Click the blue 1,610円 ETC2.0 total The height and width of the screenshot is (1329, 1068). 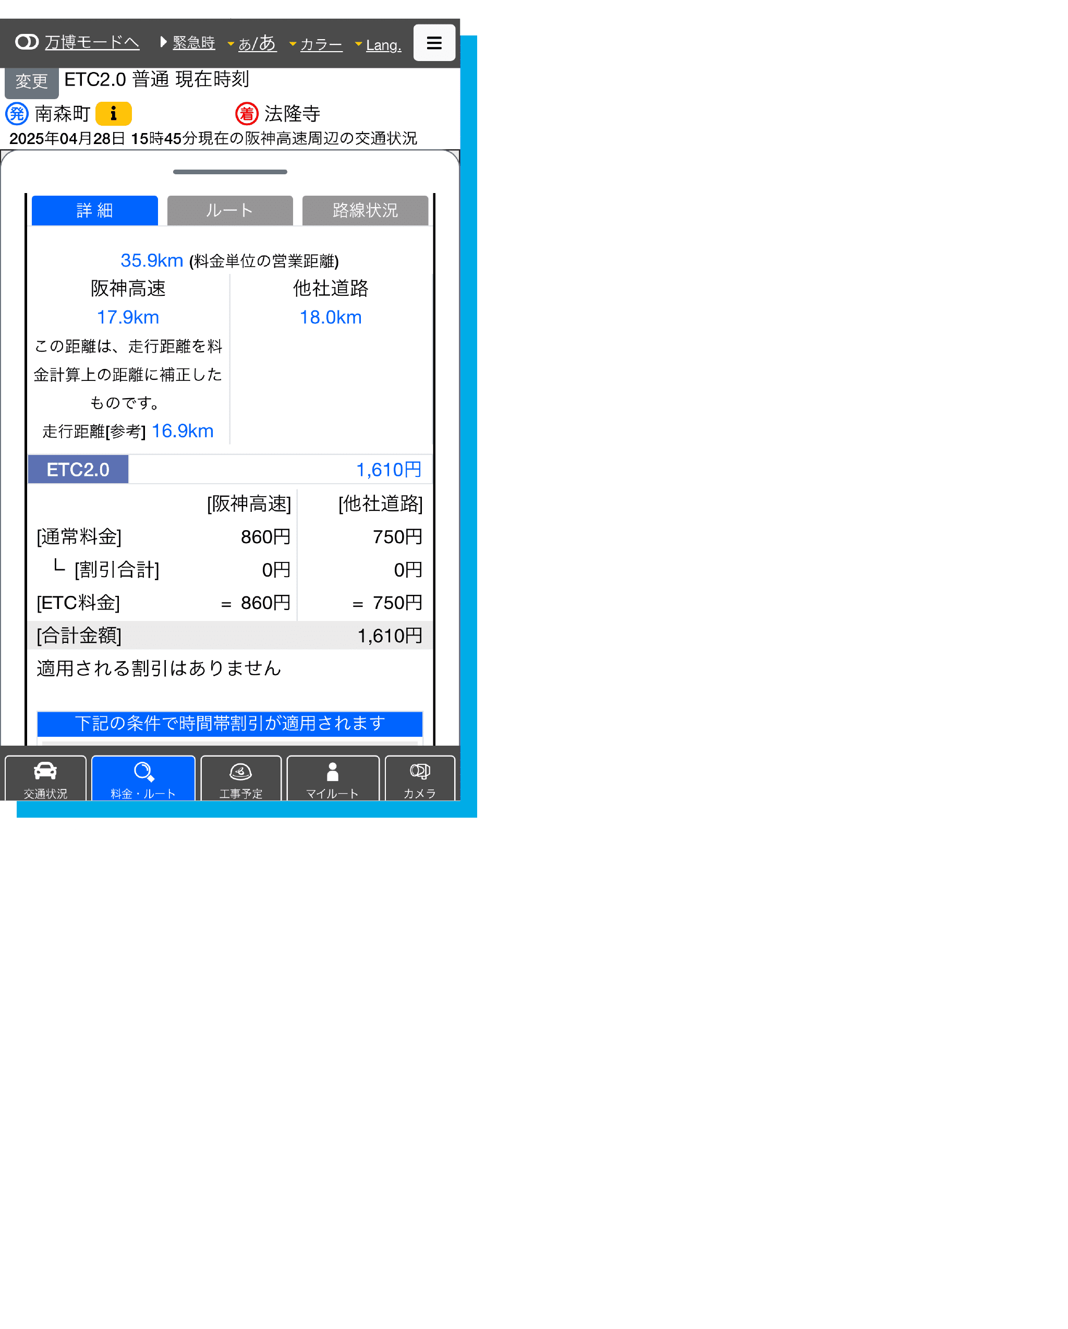[389, 470]
